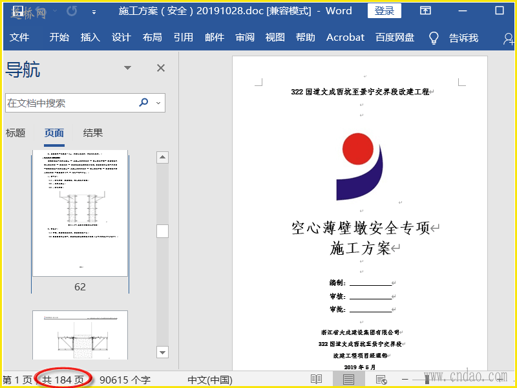Select the thumbnail below page 62

80,335
